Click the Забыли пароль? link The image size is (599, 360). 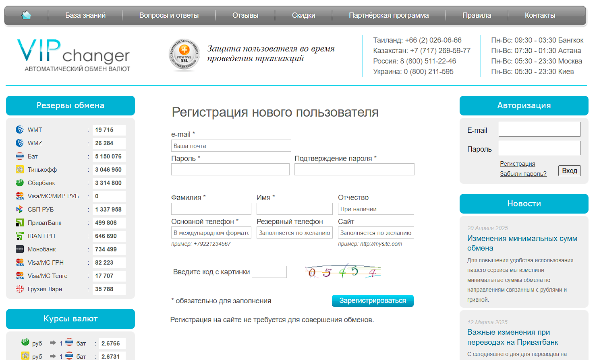tap(523, 174)
